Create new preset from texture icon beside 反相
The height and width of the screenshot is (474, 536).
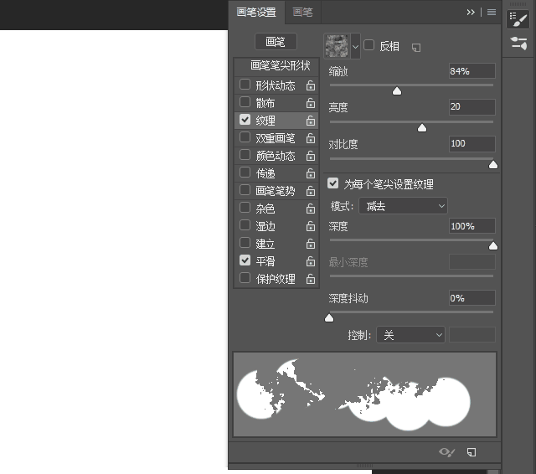(x=416, y=48)
